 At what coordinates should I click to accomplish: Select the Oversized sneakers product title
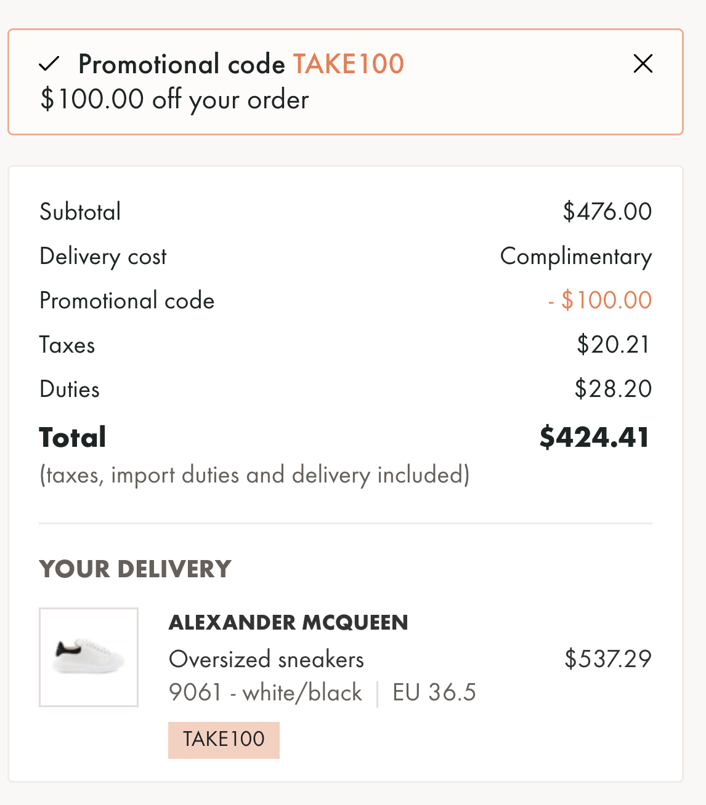pyautogui.click(x=266, y=659)
